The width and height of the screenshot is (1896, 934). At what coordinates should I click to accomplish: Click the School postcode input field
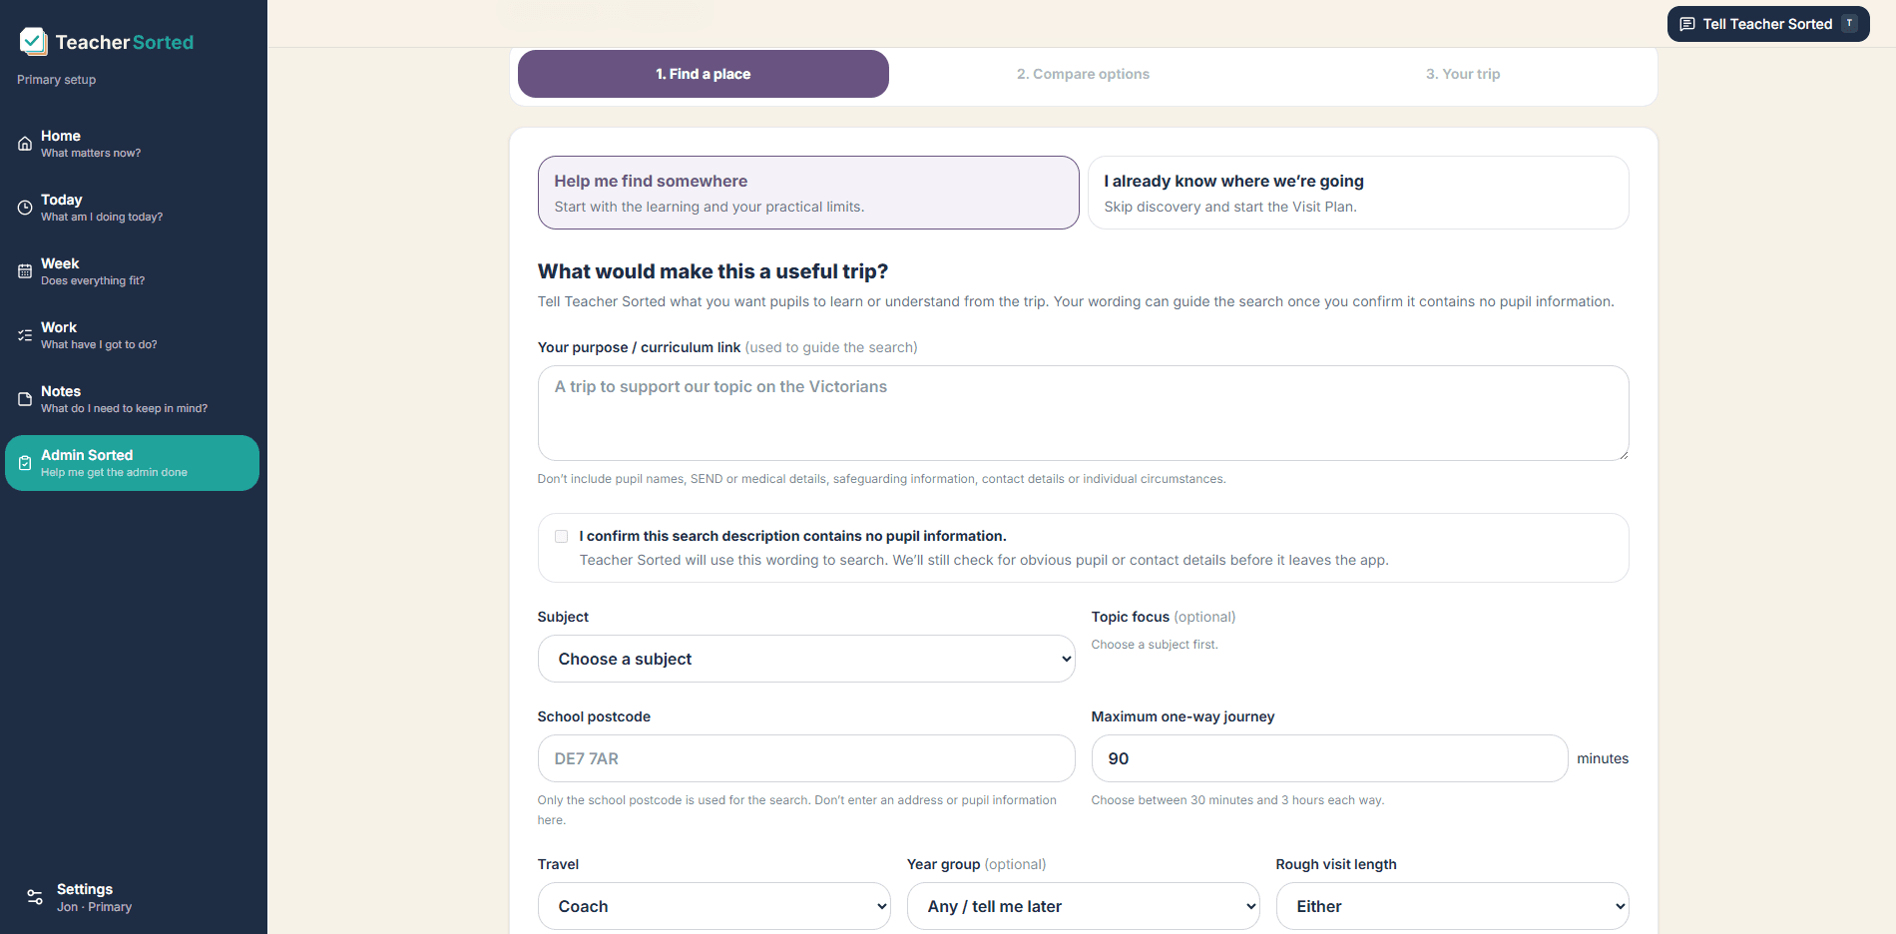pyautogui.click(x=806, y=758)
